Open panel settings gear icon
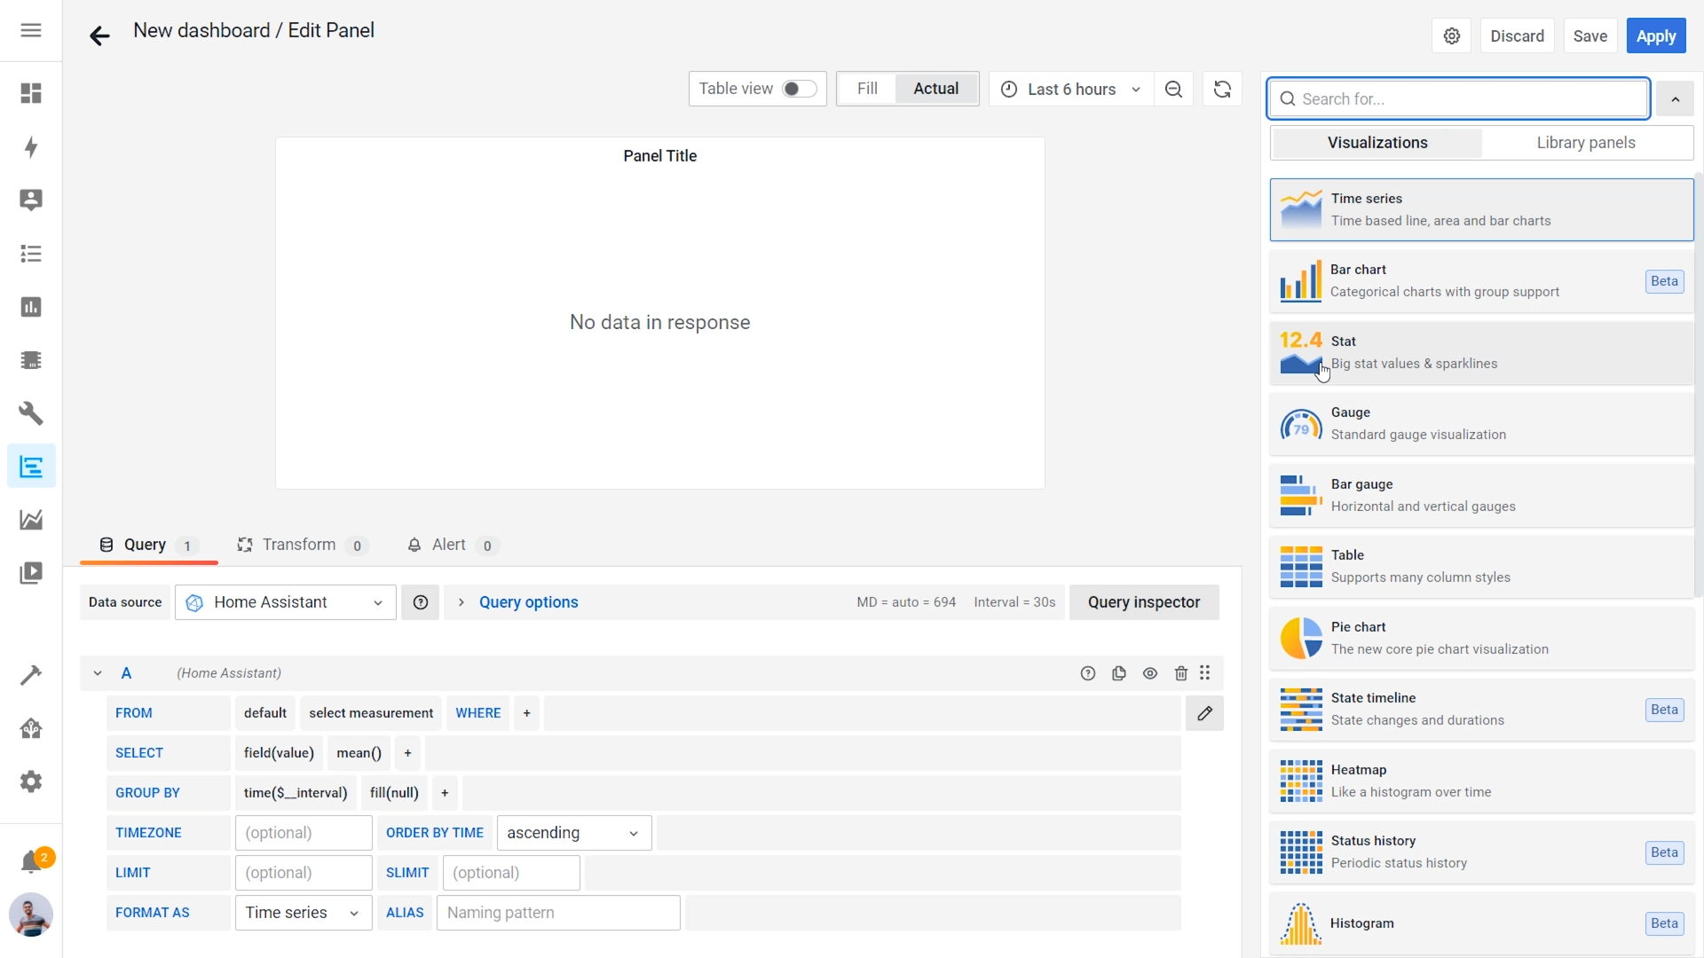Image resolution: width=1704 pixels, height=958 pixels. tap(1452, 36)
